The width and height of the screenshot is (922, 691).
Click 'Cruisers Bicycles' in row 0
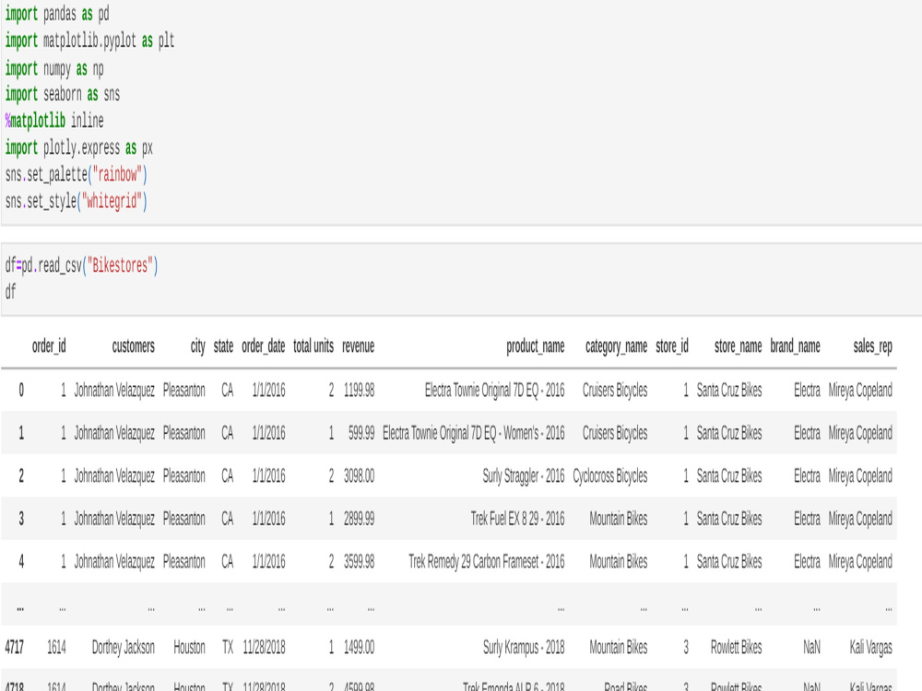pyautogui.click(x=615, y=390)
